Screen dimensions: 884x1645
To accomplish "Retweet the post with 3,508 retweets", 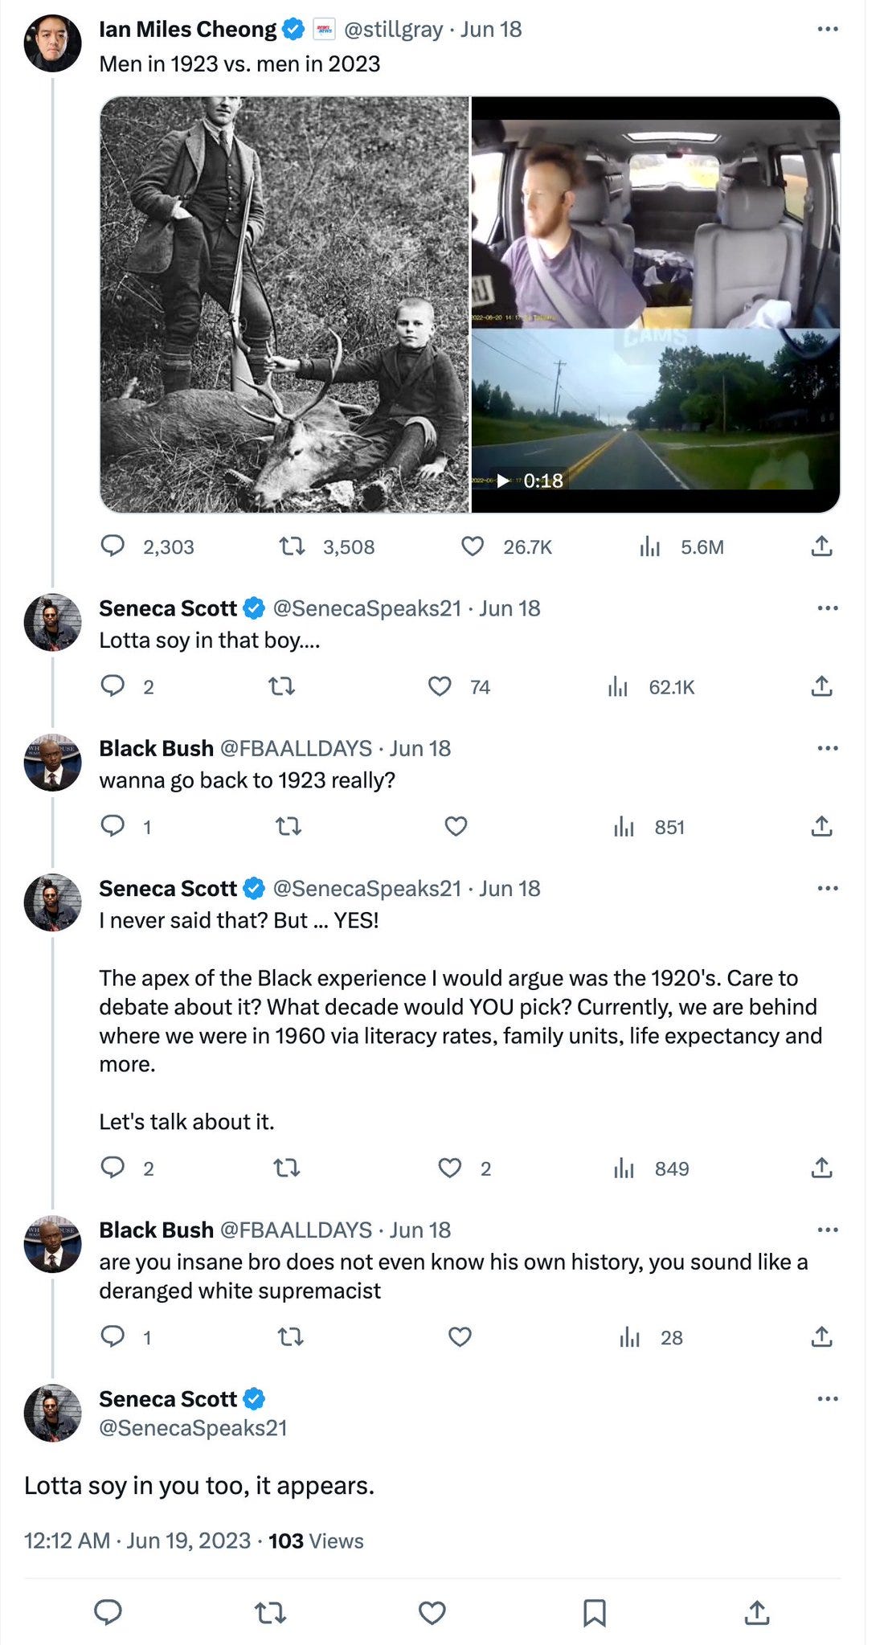I will pyautogui.click(x=292, y=547).
